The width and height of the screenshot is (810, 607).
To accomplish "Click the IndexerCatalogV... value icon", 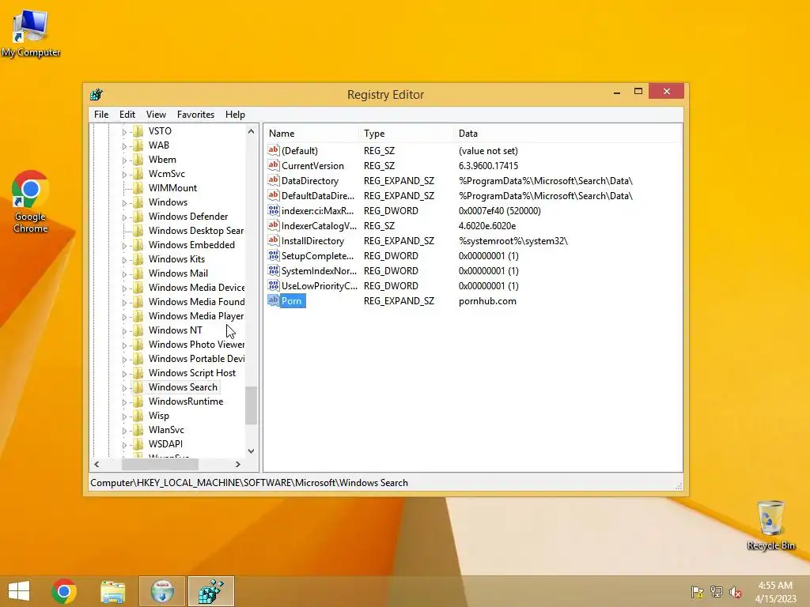I will tap(273, 225).
